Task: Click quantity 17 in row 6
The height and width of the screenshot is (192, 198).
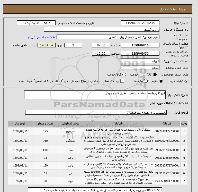Action: [46, 173]
